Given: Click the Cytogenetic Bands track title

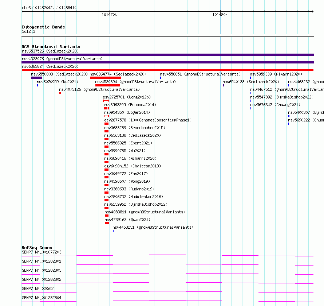Looking at the screenshot, I should (43, 27).
